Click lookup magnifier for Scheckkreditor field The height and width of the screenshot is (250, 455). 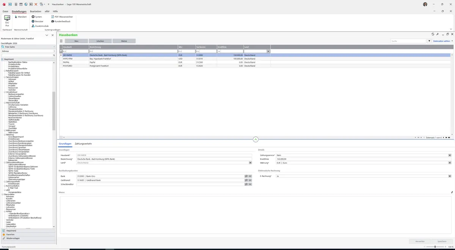coord(246,184)
